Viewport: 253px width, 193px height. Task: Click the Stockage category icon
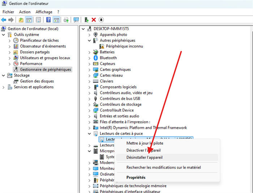(10, 75)
